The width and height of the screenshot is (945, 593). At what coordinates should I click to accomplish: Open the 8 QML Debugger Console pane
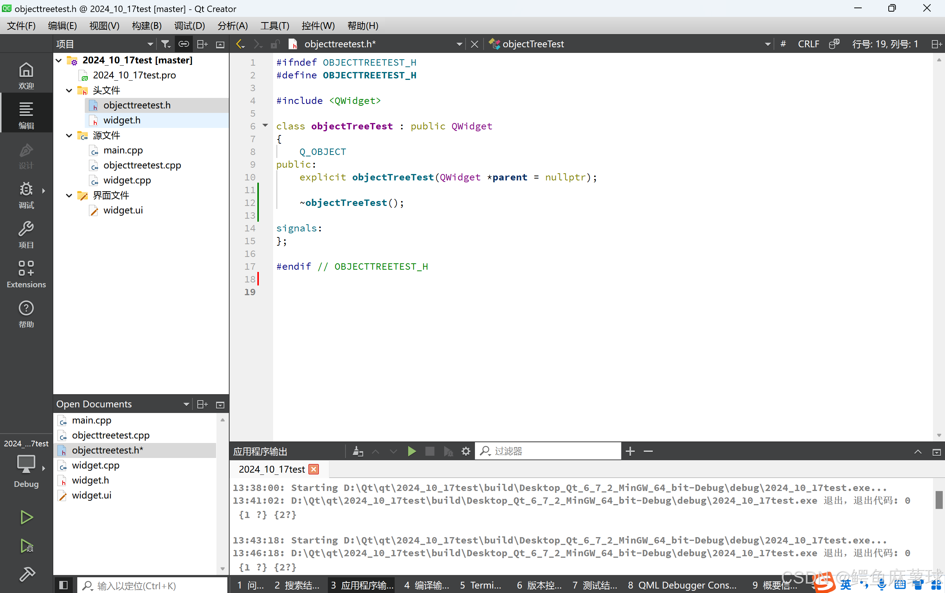[x=682, y=585]
